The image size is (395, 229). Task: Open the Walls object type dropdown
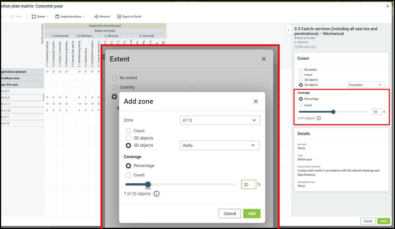[x=220, y=145]
